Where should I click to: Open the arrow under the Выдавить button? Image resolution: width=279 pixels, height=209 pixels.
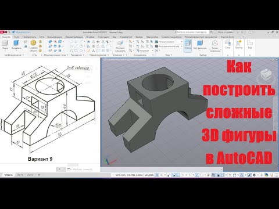(x=16, y=51)
